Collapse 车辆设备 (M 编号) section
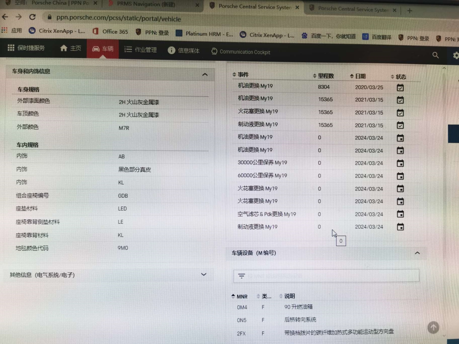 [417, 253]
